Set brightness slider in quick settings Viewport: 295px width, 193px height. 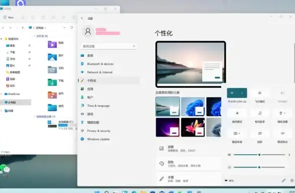click(x=259, y=167)
